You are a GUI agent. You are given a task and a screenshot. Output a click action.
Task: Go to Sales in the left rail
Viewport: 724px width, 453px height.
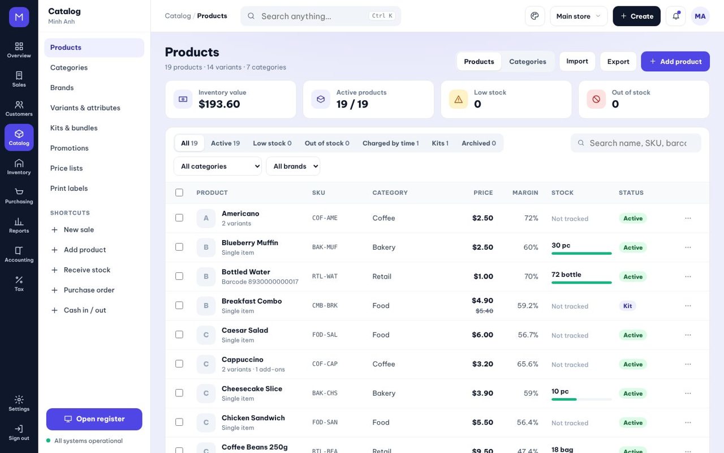pyautogui.click(x=19, y=79)
